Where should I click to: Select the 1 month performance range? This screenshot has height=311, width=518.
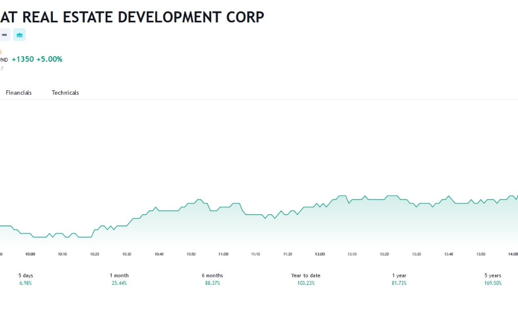click(x=119, y=279)
